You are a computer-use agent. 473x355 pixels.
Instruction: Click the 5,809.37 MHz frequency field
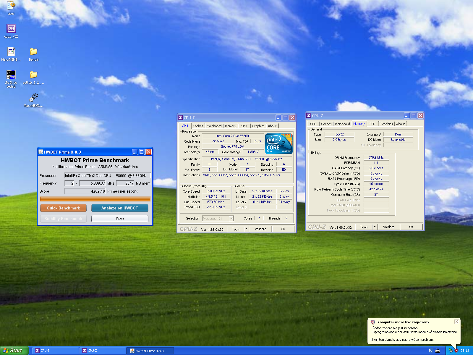click(93, 183)
